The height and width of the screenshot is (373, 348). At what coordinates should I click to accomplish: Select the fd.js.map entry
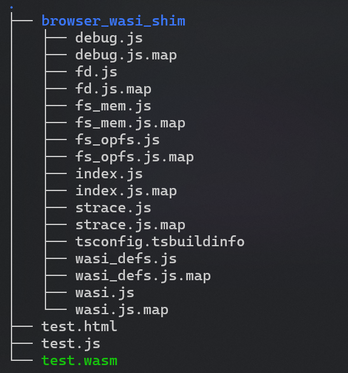tap(113, 89)
